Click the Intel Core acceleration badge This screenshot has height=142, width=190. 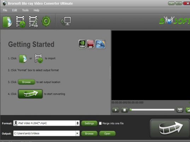tap(100, 44)
